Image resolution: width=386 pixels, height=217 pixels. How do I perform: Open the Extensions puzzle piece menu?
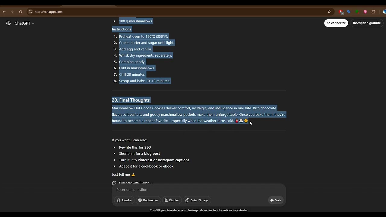(x=373, y=12)
